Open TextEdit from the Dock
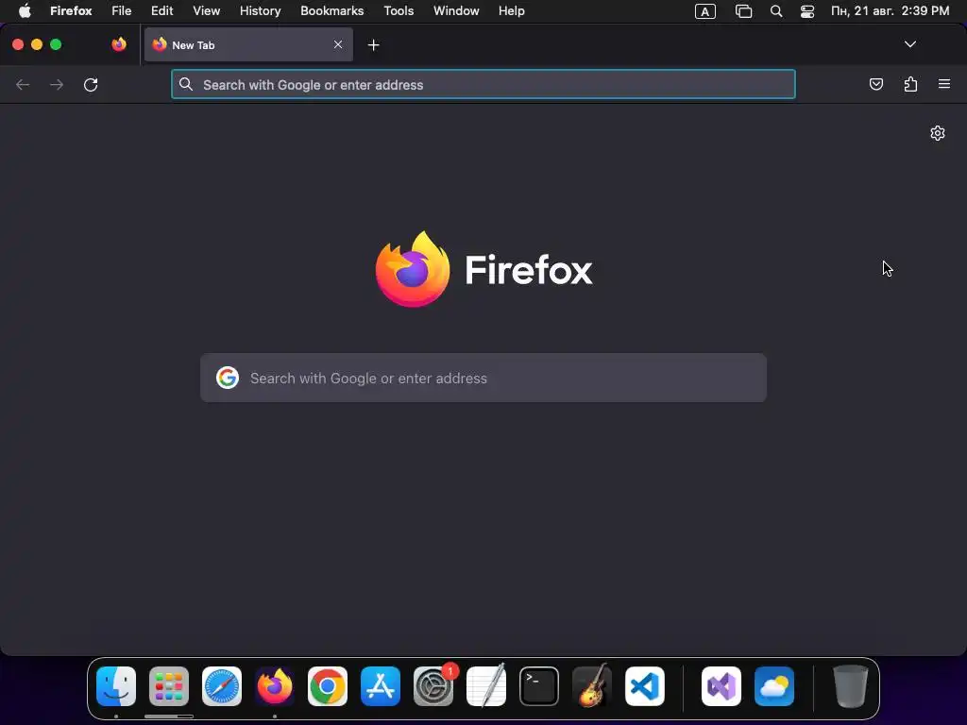 [x=486, y=686]
